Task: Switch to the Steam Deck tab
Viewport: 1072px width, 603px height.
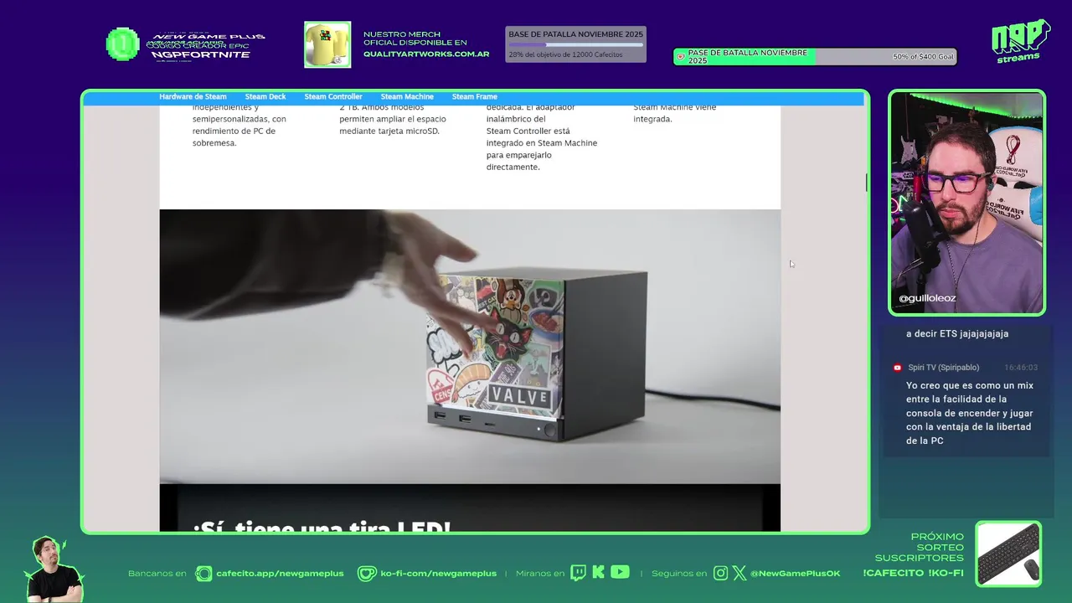Action: point(265,97)
